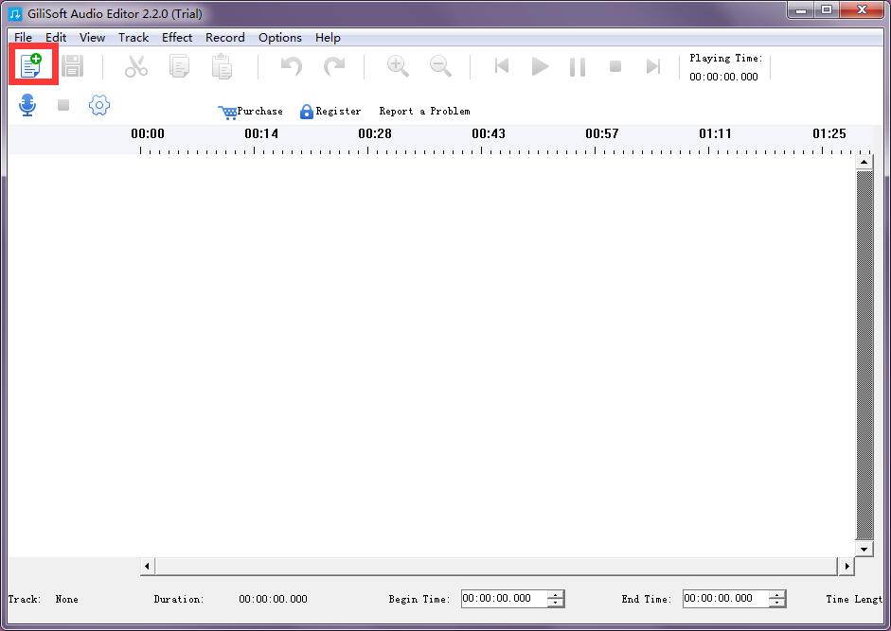891x631 pixels.
Task: Increase Begin Time with up stepper arrow
Action: coord(556,594)
